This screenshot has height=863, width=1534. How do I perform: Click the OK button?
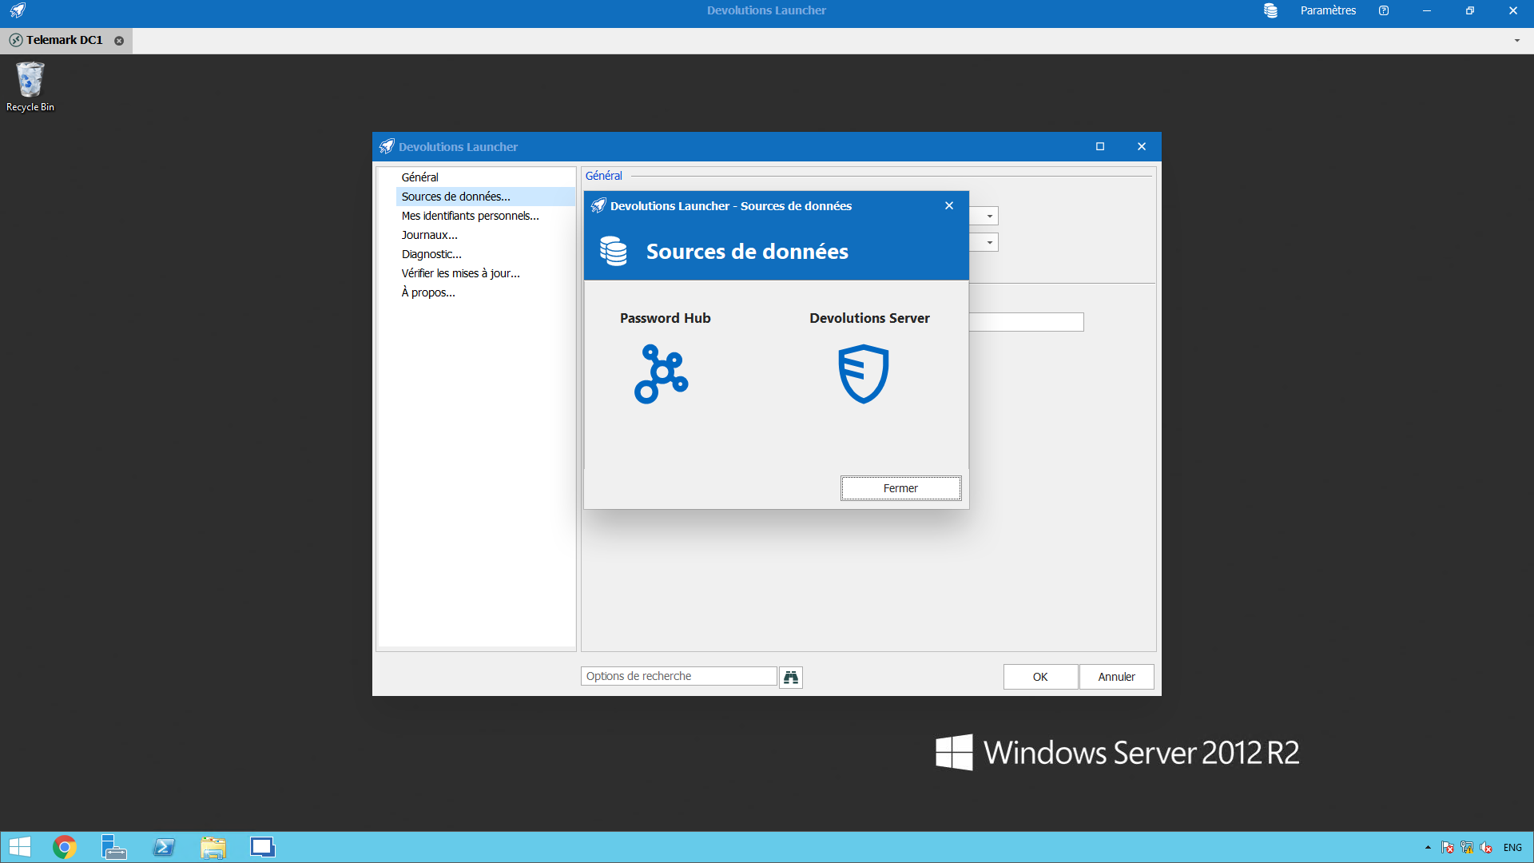tap(1040, 675)
